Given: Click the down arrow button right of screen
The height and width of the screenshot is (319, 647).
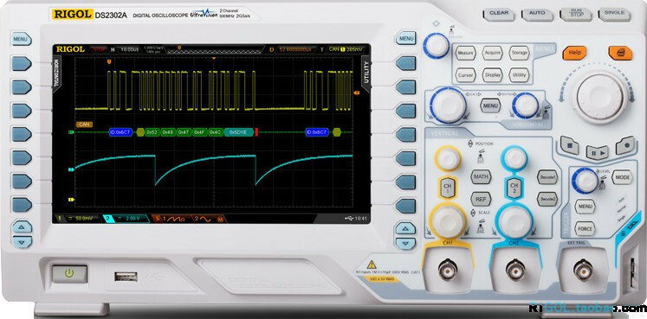Looking at the screenshot, I should tap(405, 243).
